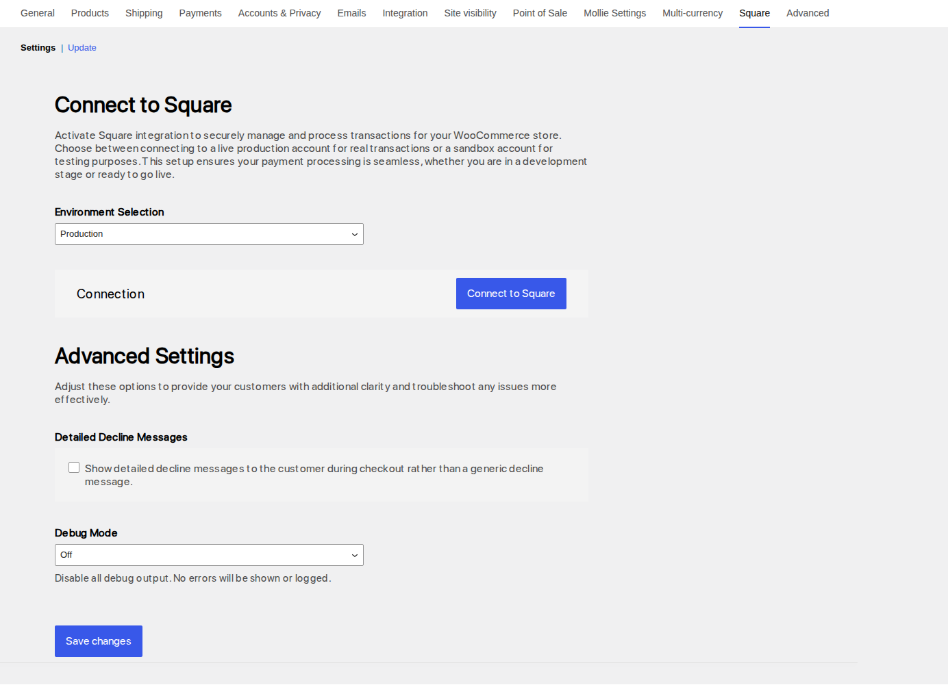Click the 'Show detailed decline messages' checkbox label

(314, 475)
